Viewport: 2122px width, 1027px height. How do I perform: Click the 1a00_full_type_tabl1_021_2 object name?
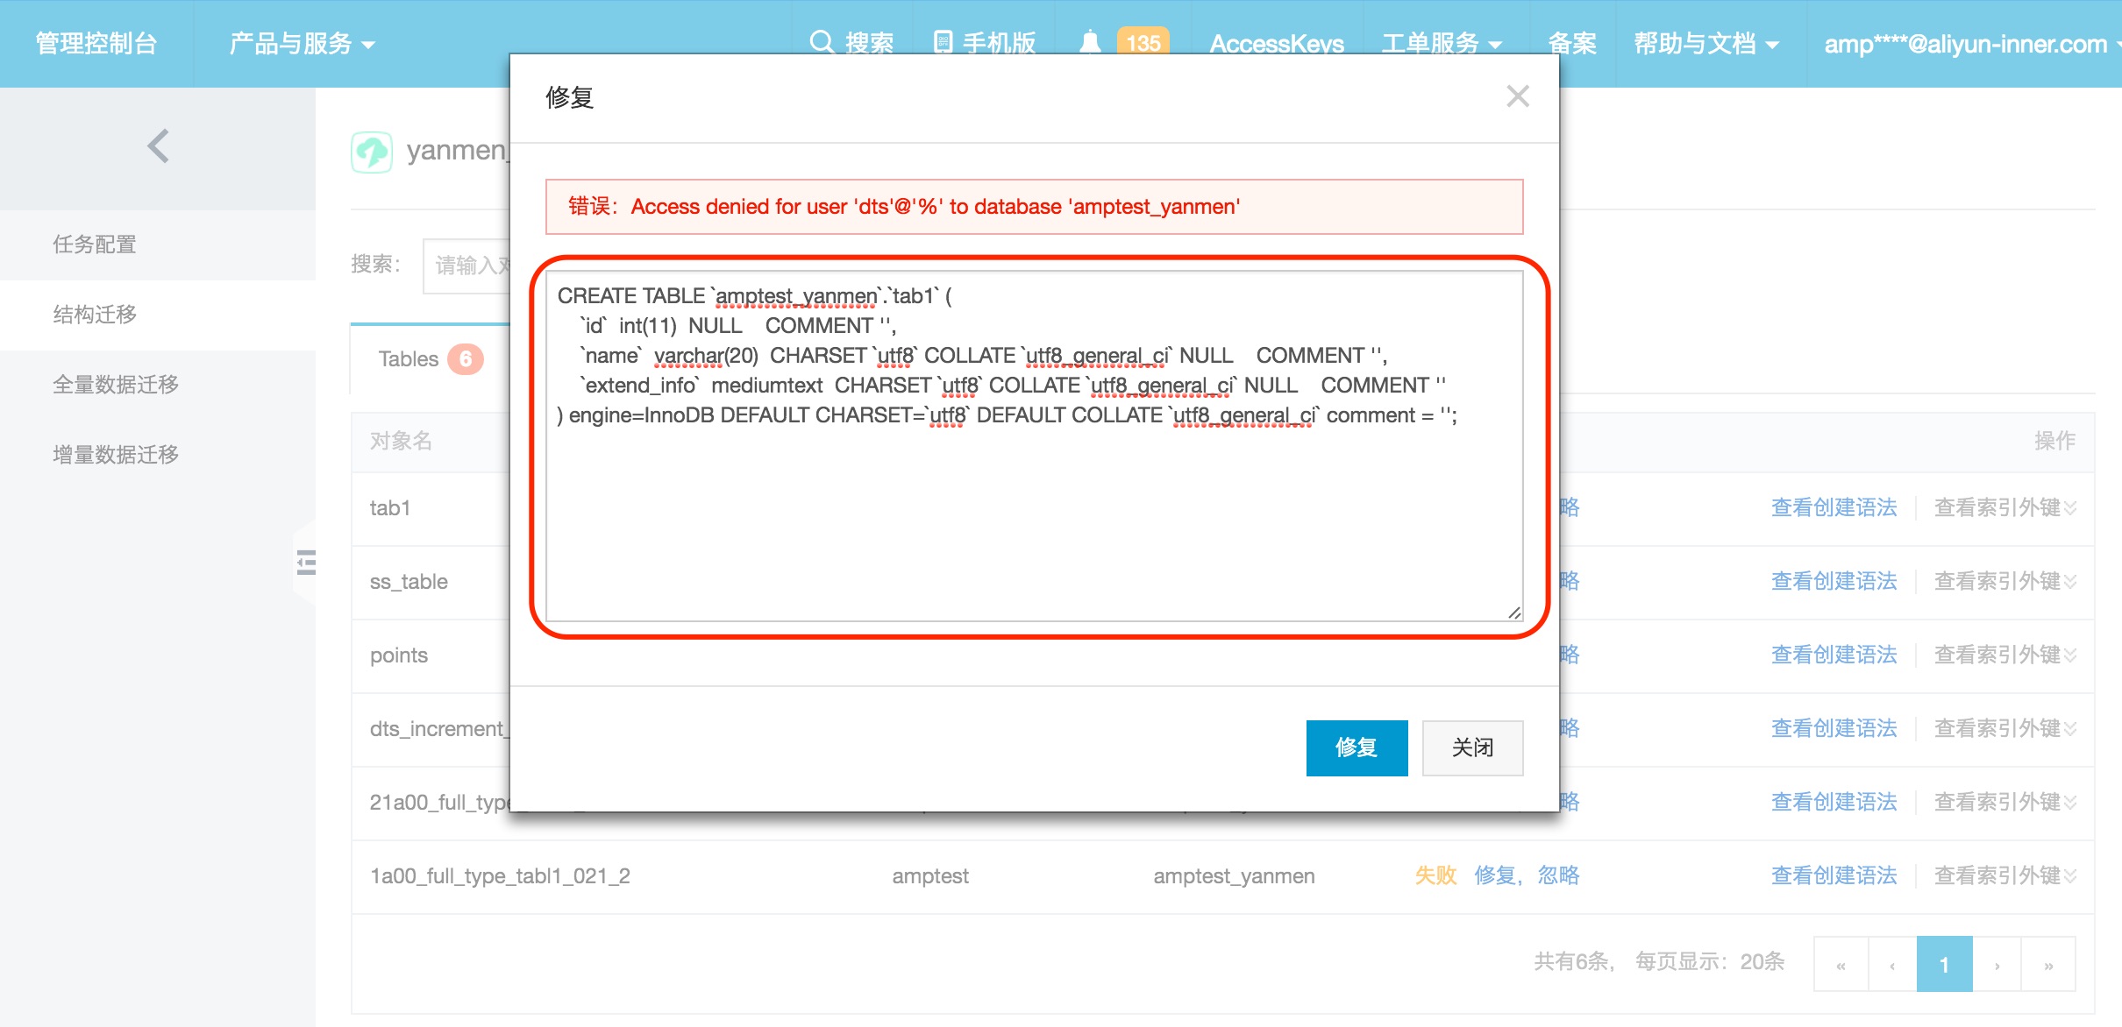coord(500,876)
